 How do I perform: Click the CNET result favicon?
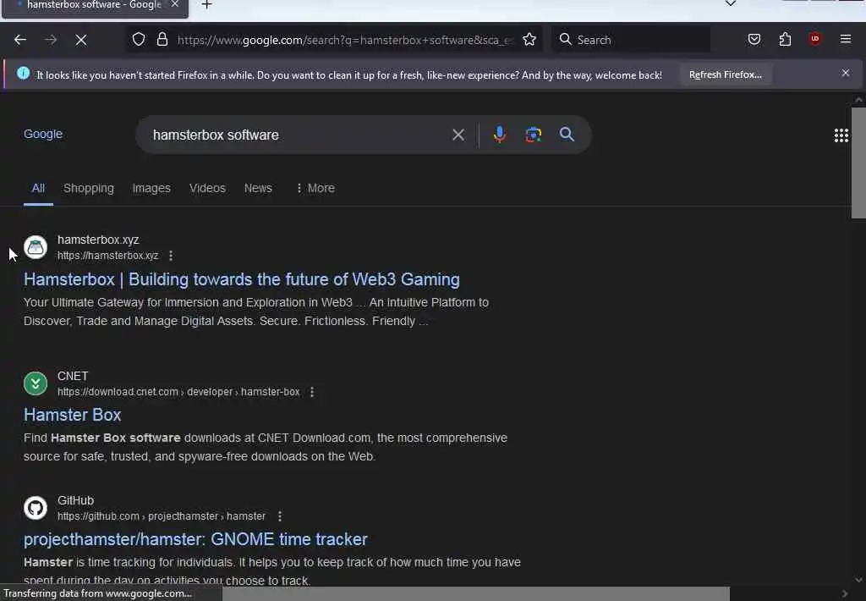click(x=36, y=383)
